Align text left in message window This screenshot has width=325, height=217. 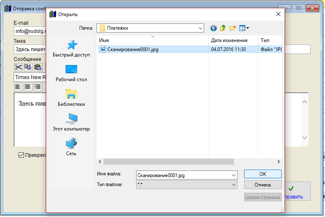[18, 87]
